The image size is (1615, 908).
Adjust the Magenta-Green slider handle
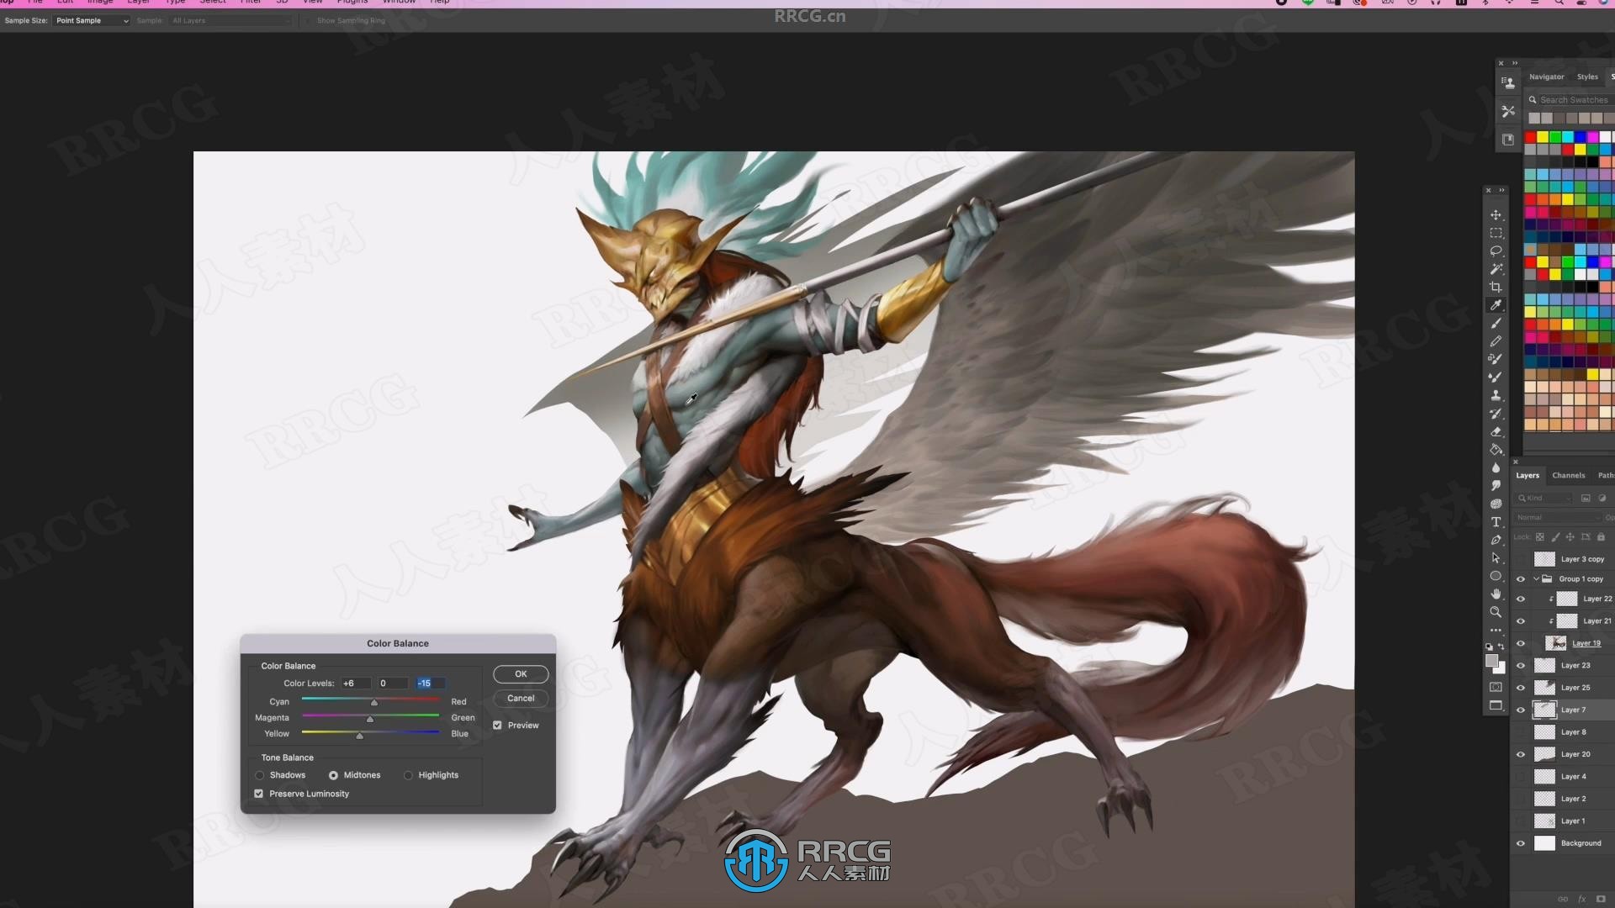click(370, 719)
